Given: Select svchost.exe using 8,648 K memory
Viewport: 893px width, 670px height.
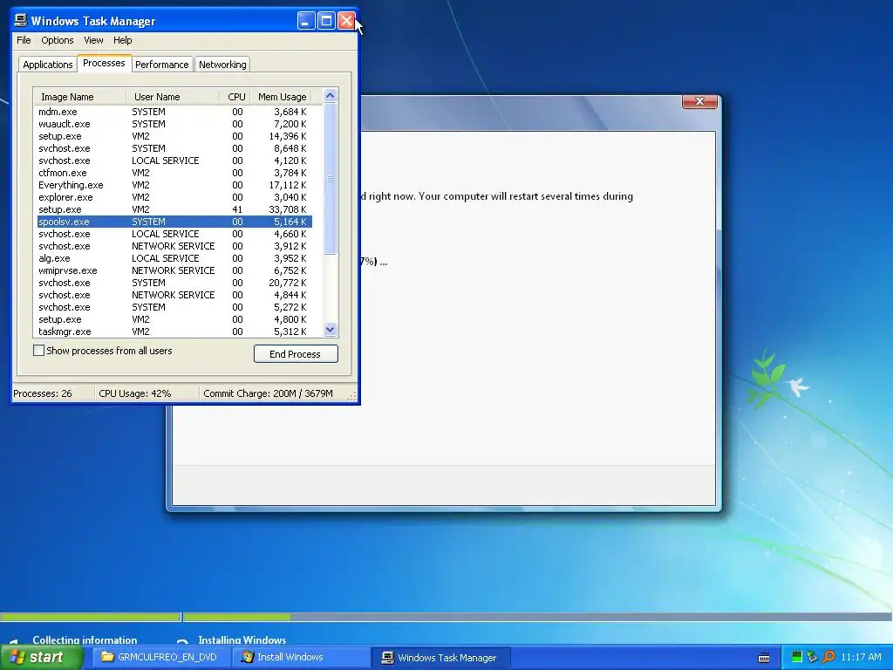Looking at the screenshot, I should 174,148.
